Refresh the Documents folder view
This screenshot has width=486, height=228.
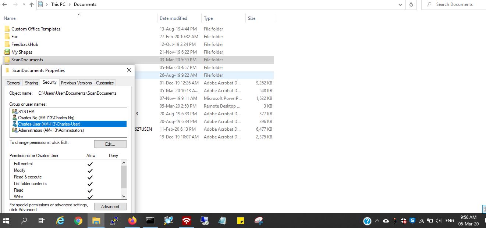[411, 4]
